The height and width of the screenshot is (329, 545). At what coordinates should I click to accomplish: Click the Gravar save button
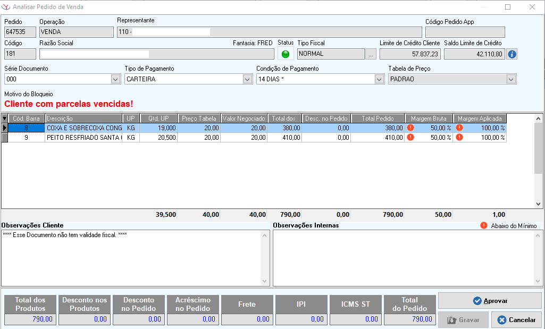pos(463,319)
